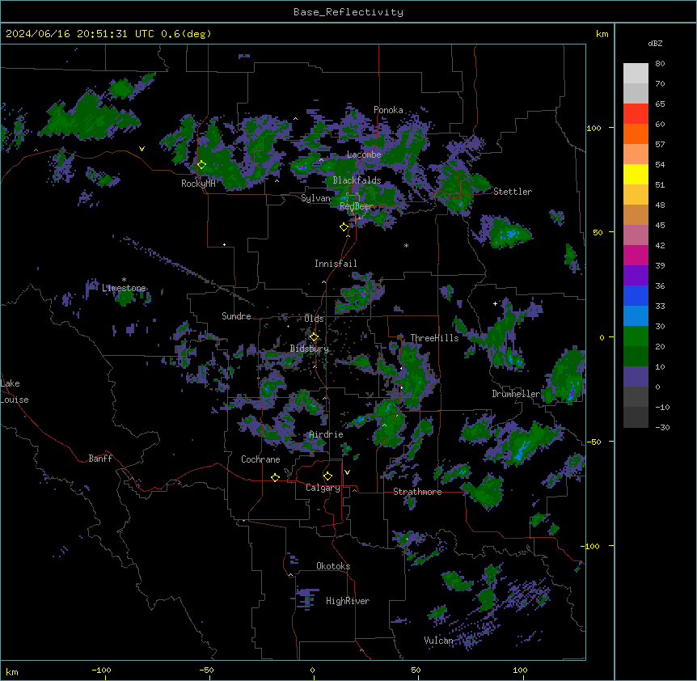
Task: Select the Vulcan label
Action: tap(438, 640)
